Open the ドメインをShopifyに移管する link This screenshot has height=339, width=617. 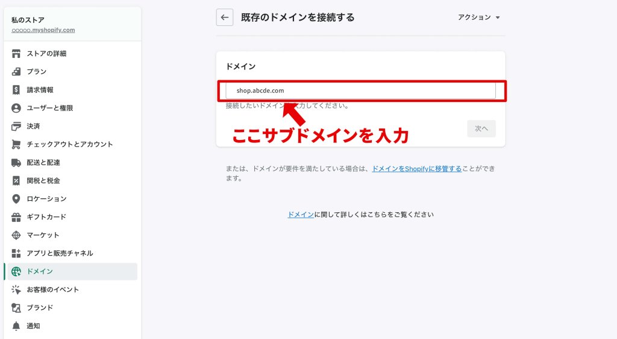coord(417,168)
